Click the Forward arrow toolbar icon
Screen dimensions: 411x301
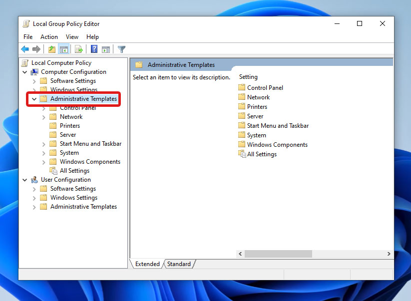[x=36, y=49]
